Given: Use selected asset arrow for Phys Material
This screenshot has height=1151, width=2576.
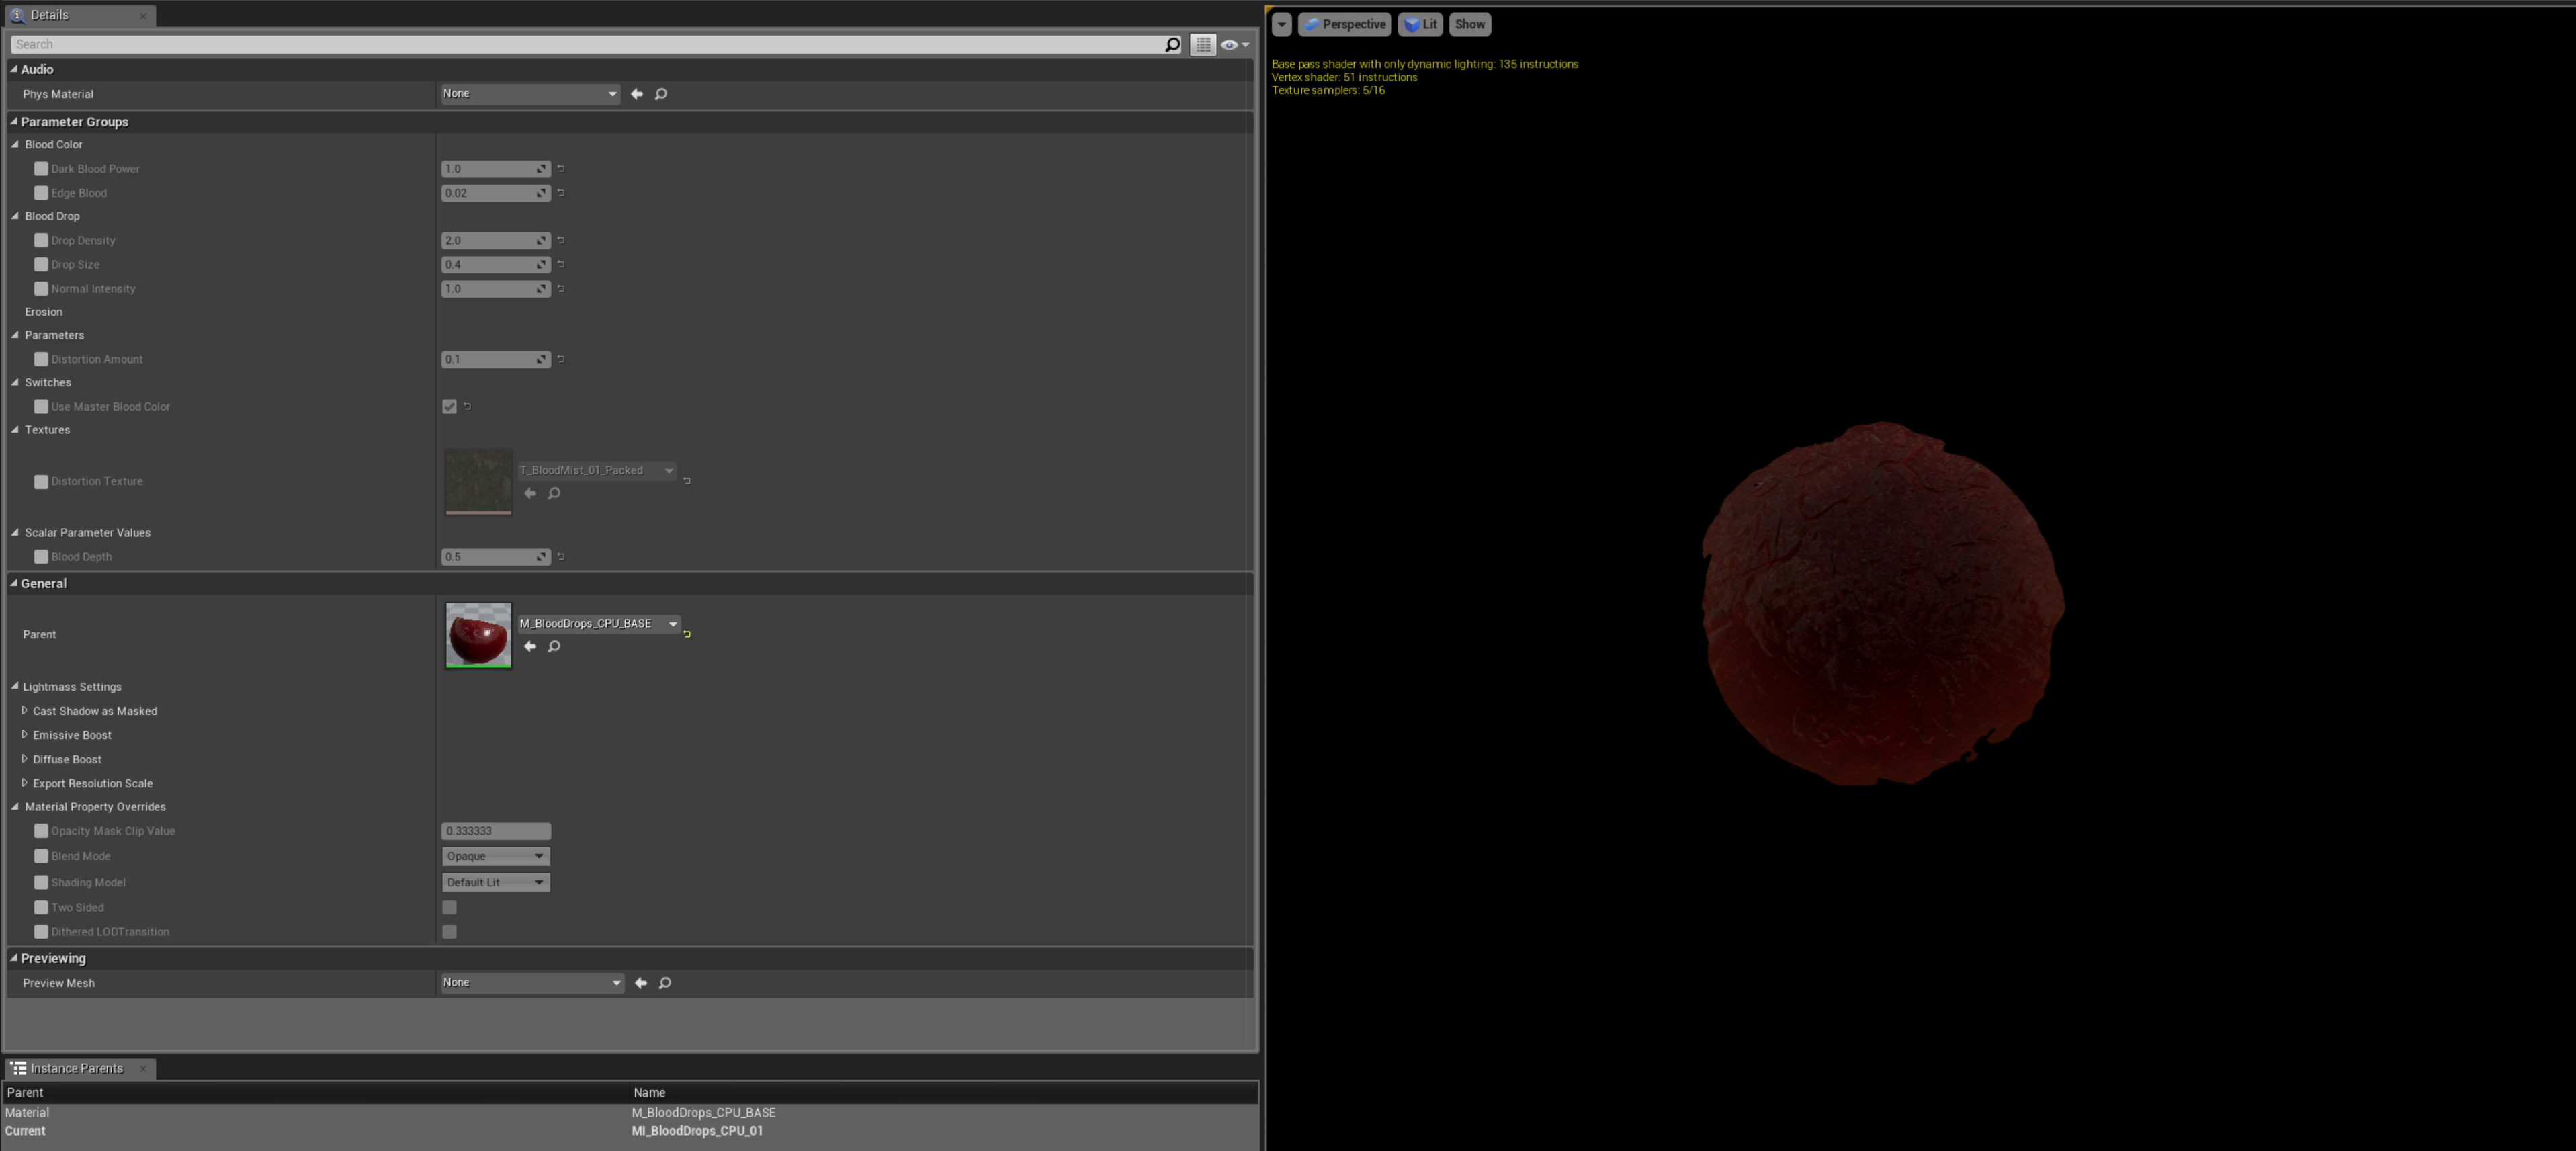Looking at the screenshot, I should click(x=637, y=94).
